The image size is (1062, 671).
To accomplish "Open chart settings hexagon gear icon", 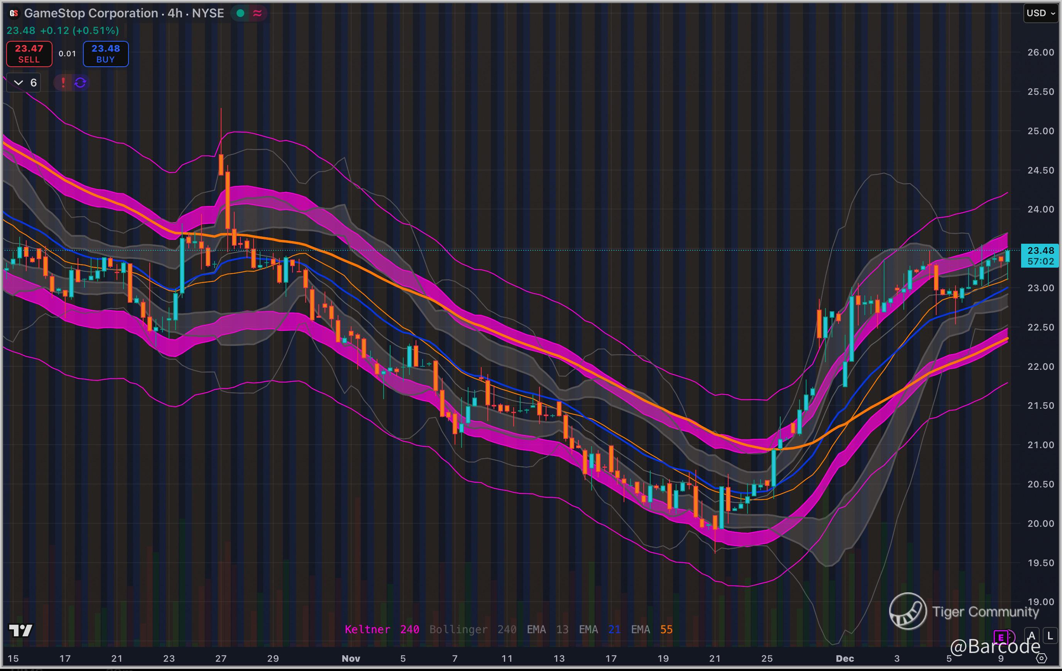I will tap(1041, 659).
